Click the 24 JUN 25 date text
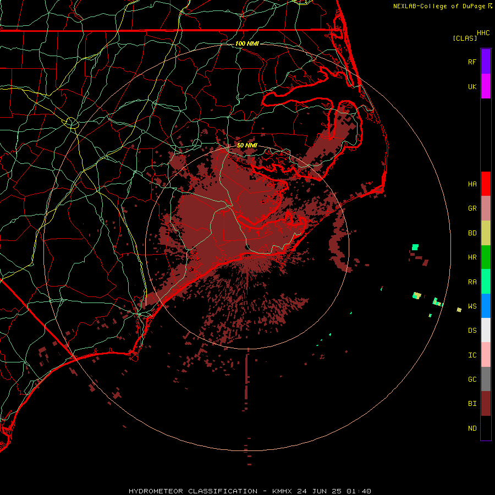The height and width of the screenshot is (495, 495). click(320, 491)
